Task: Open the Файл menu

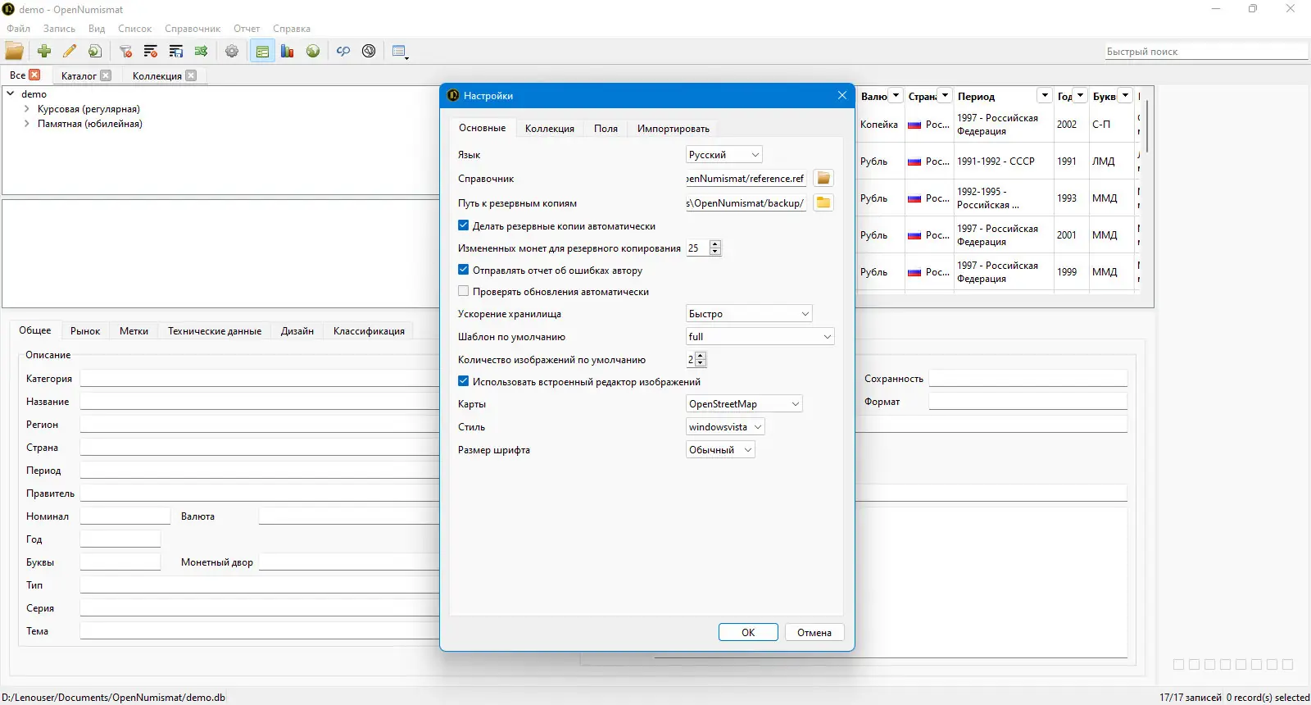Action: (19, 29)
